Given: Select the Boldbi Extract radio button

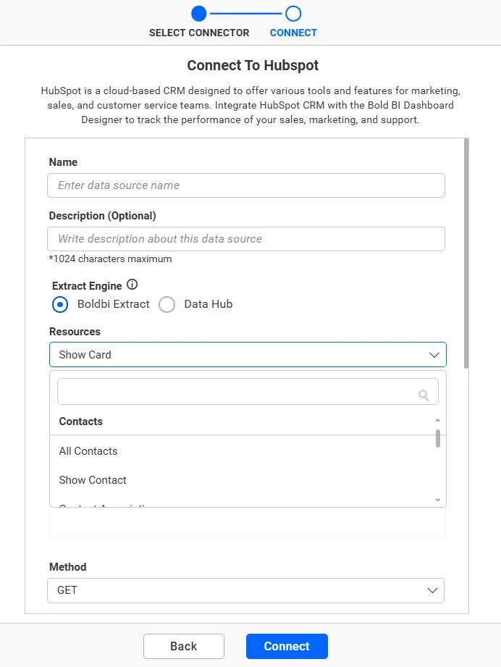Looking at the screenshot, I should [60, 304].
